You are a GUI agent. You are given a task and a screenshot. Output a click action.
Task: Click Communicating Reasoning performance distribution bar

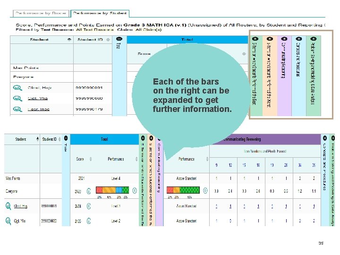pyautogui.click(x=183, y=190)
